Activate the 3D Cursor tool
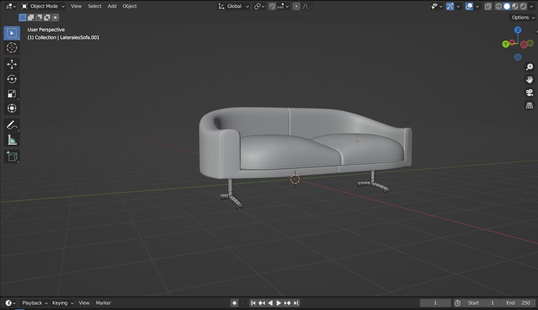Viewport: 538px width, 310px height. (x=12, y=48)
